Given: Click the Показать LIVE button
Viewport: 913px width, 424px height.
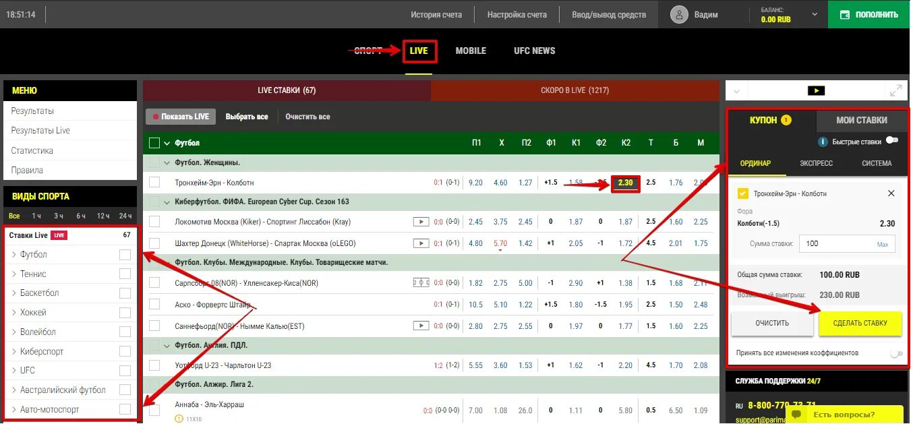Looking at the screenshot, I should point(181,117).
